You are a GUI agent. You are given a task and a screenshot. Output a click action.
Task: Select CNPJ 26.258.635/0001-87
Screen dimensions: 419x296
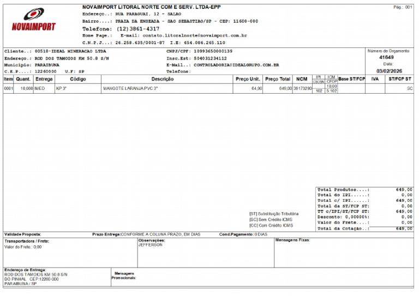[x=140, y=43]
